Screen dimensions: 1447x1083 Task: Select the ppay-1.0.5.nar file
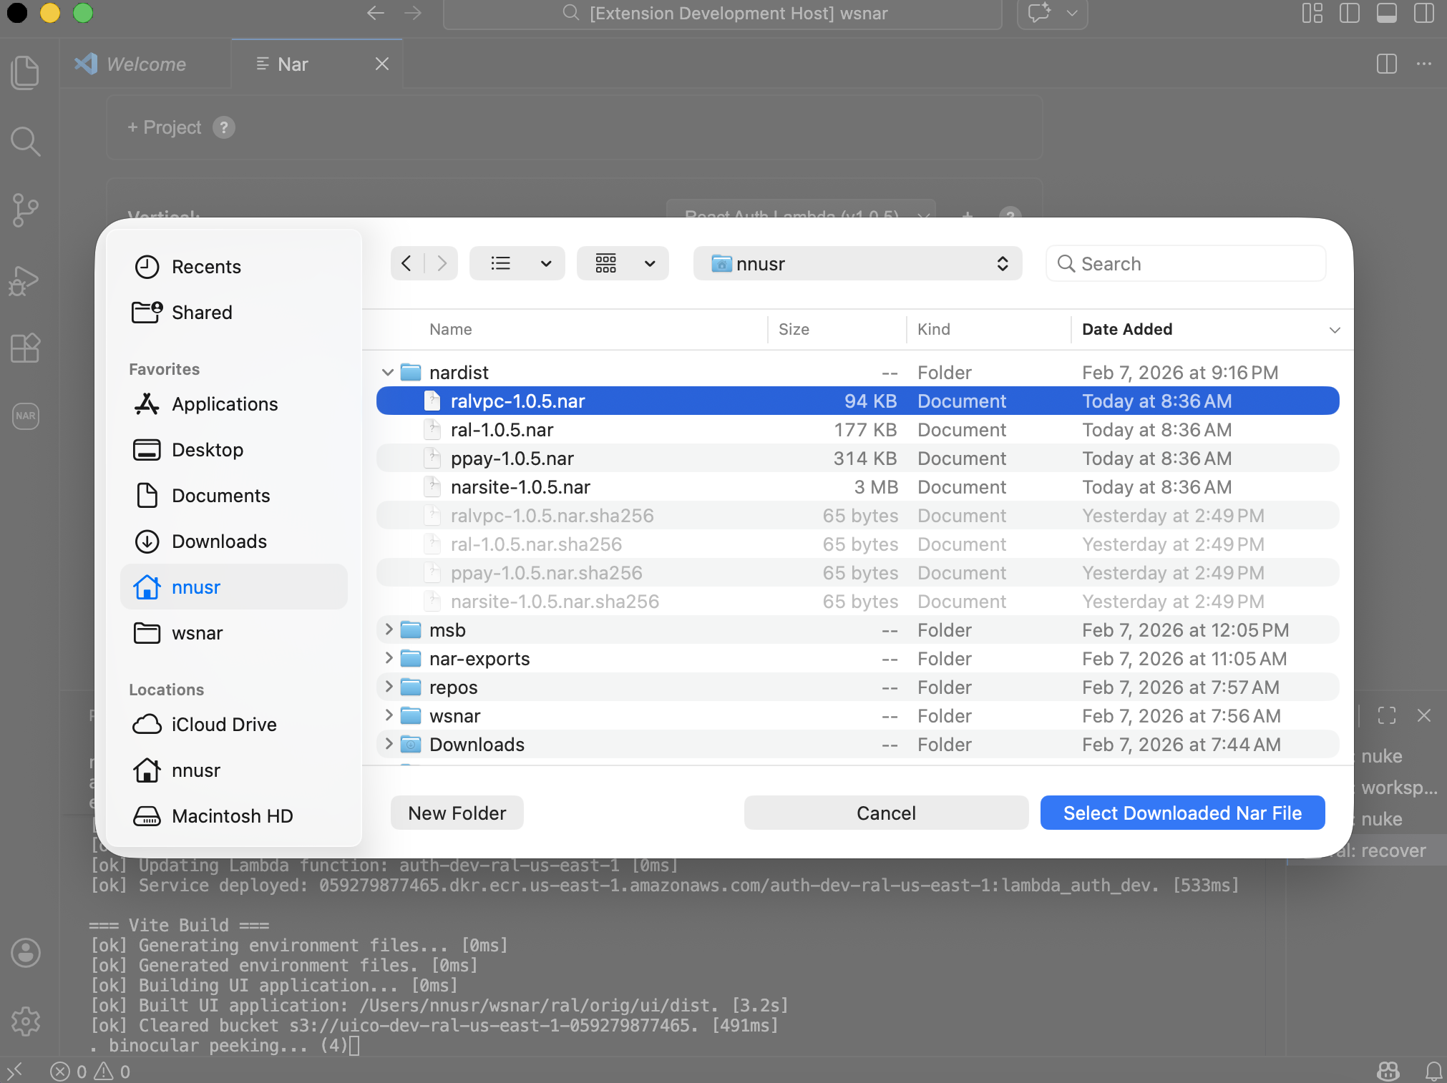(x=512, y=459)
